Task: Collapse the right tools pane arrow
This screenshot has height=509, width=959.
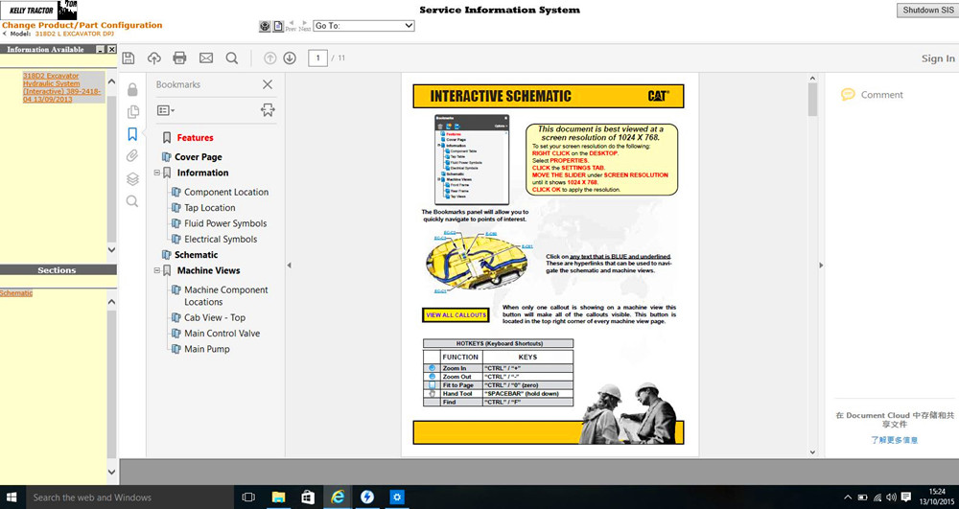Action: pyautogui.click(x=821, y=266)
